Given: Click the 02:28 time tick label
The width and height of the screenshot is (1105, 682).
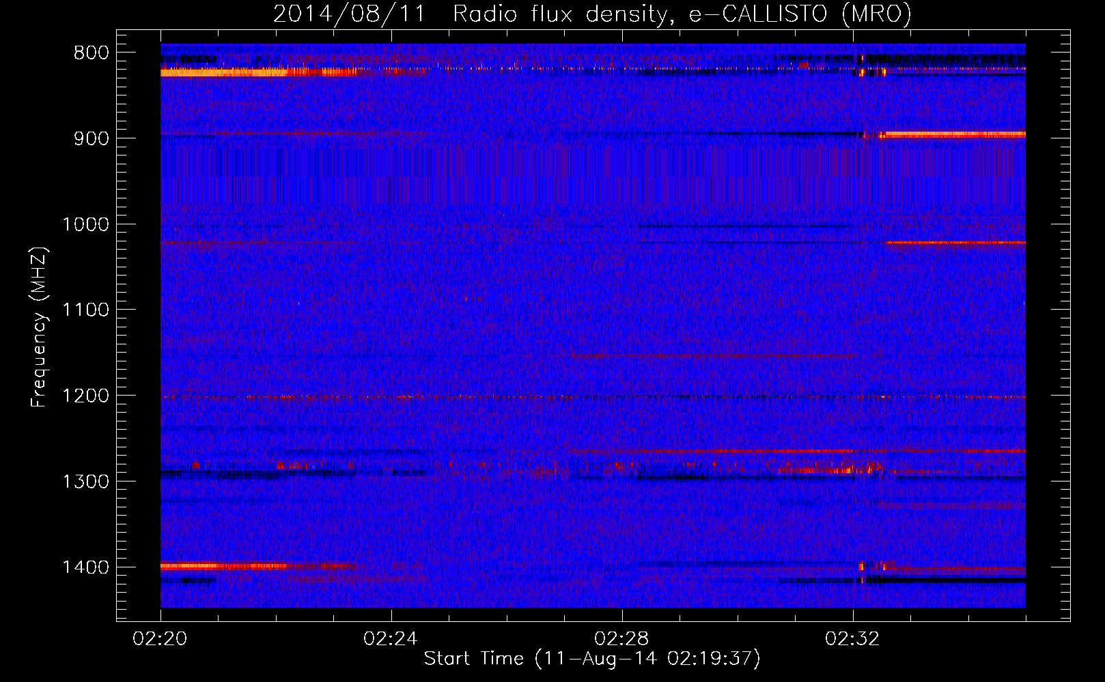Looking at the screenshot, I should click(x=621, y=639).
